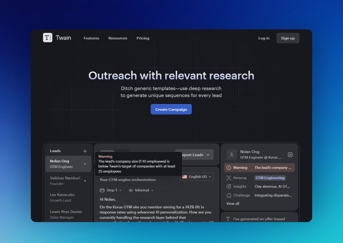This screenshot has width=343, height=243.
Task: Click the "Integrating disparate..." challenge text
Action: coord(273,195)
